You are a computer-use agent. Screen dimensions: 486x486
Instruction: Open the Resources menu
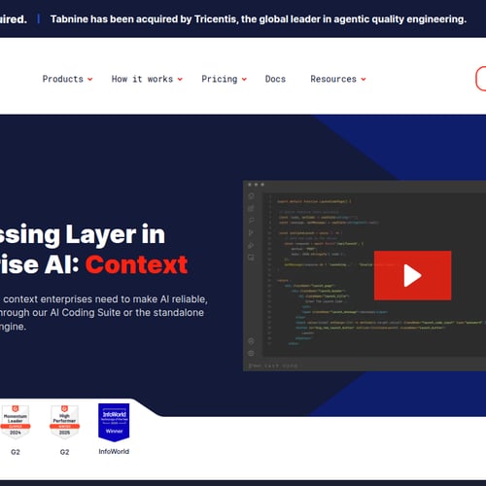[333, 79]
